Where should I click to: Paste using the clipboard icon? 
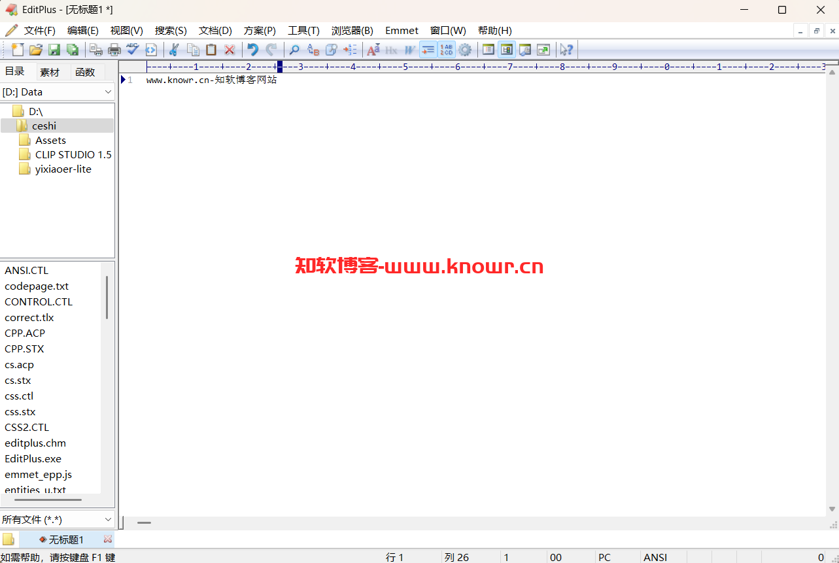pos(211,50)
